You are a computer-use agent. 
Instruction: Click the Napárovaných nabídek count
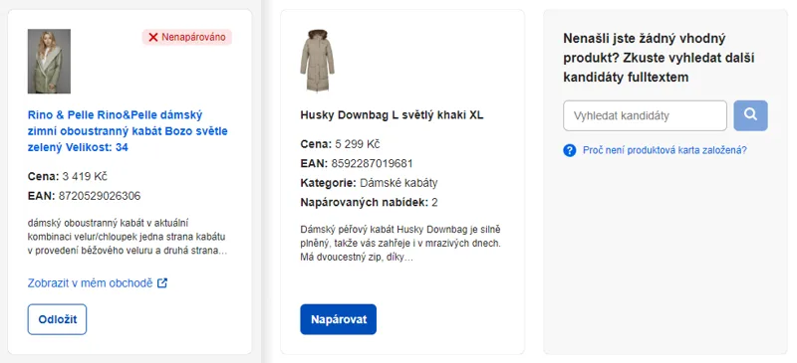[434, 203]
